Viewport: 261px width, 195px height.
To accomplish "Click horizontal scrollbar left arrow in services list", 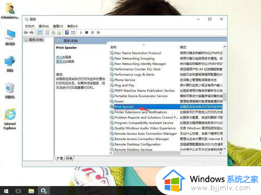I will coord(111,153).
